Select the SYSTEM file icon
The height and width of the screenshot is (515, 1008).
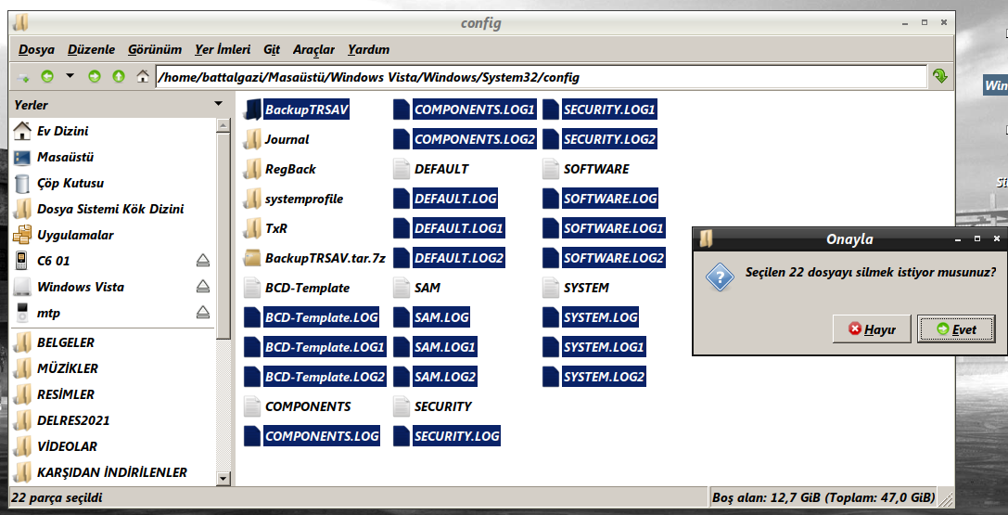point(550,288)
